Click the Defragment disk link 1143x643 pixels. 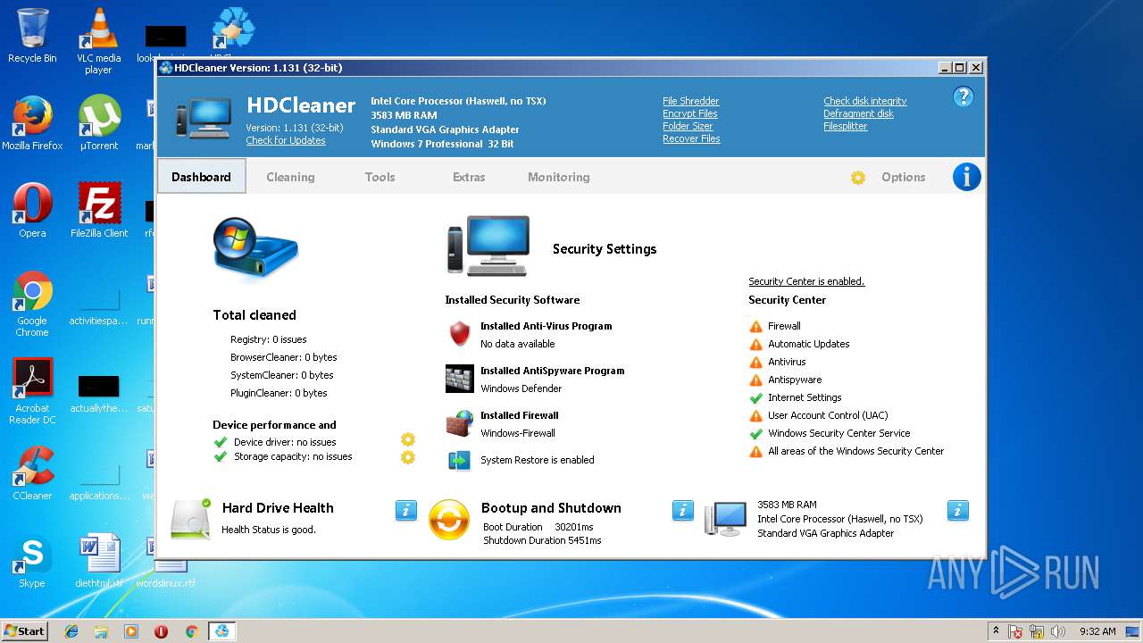(858, 114)
